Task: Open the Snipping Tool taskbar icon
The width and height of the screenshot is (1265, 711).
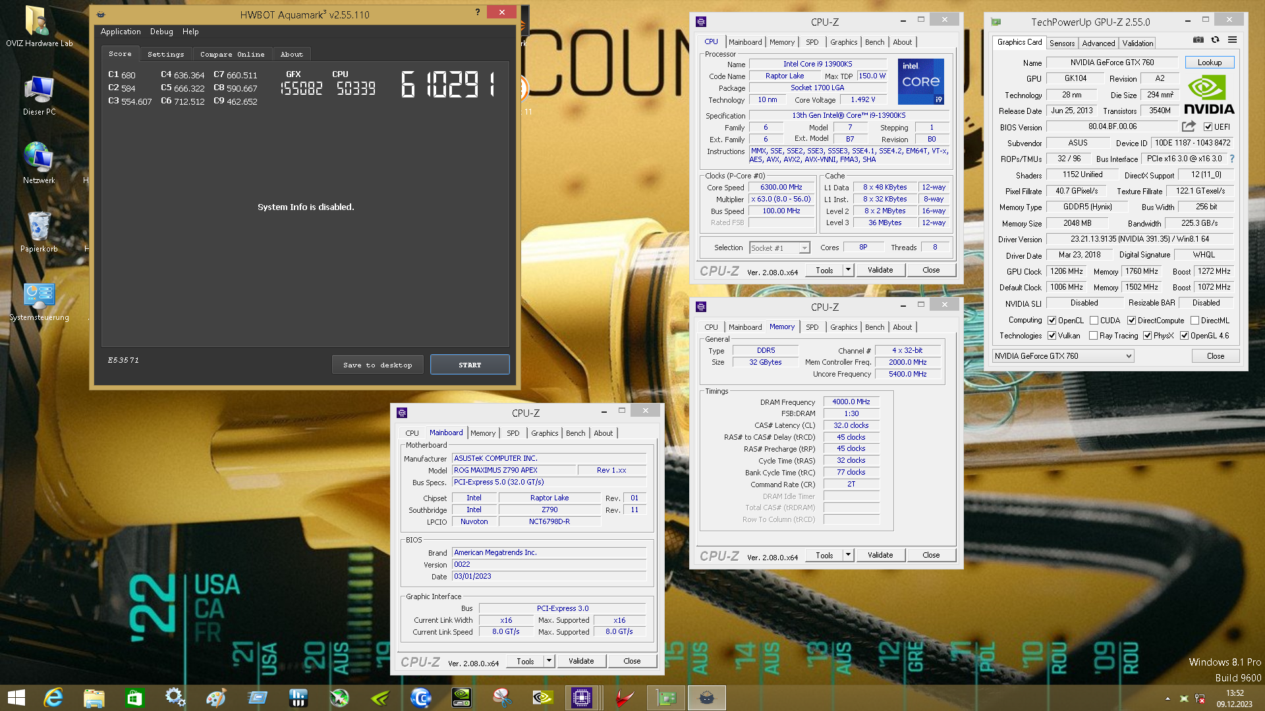Action: click(x=502, y=698)
